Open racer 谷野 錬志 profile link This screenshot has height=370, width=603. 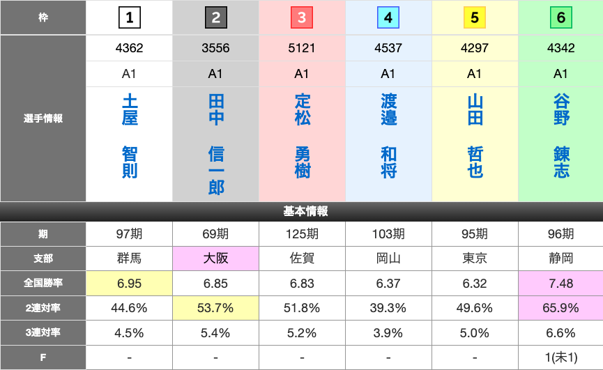point(561,137)
